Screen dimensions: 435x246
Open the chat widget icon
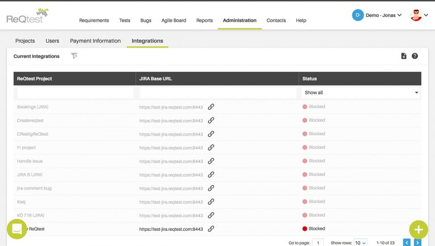(17, 229)
